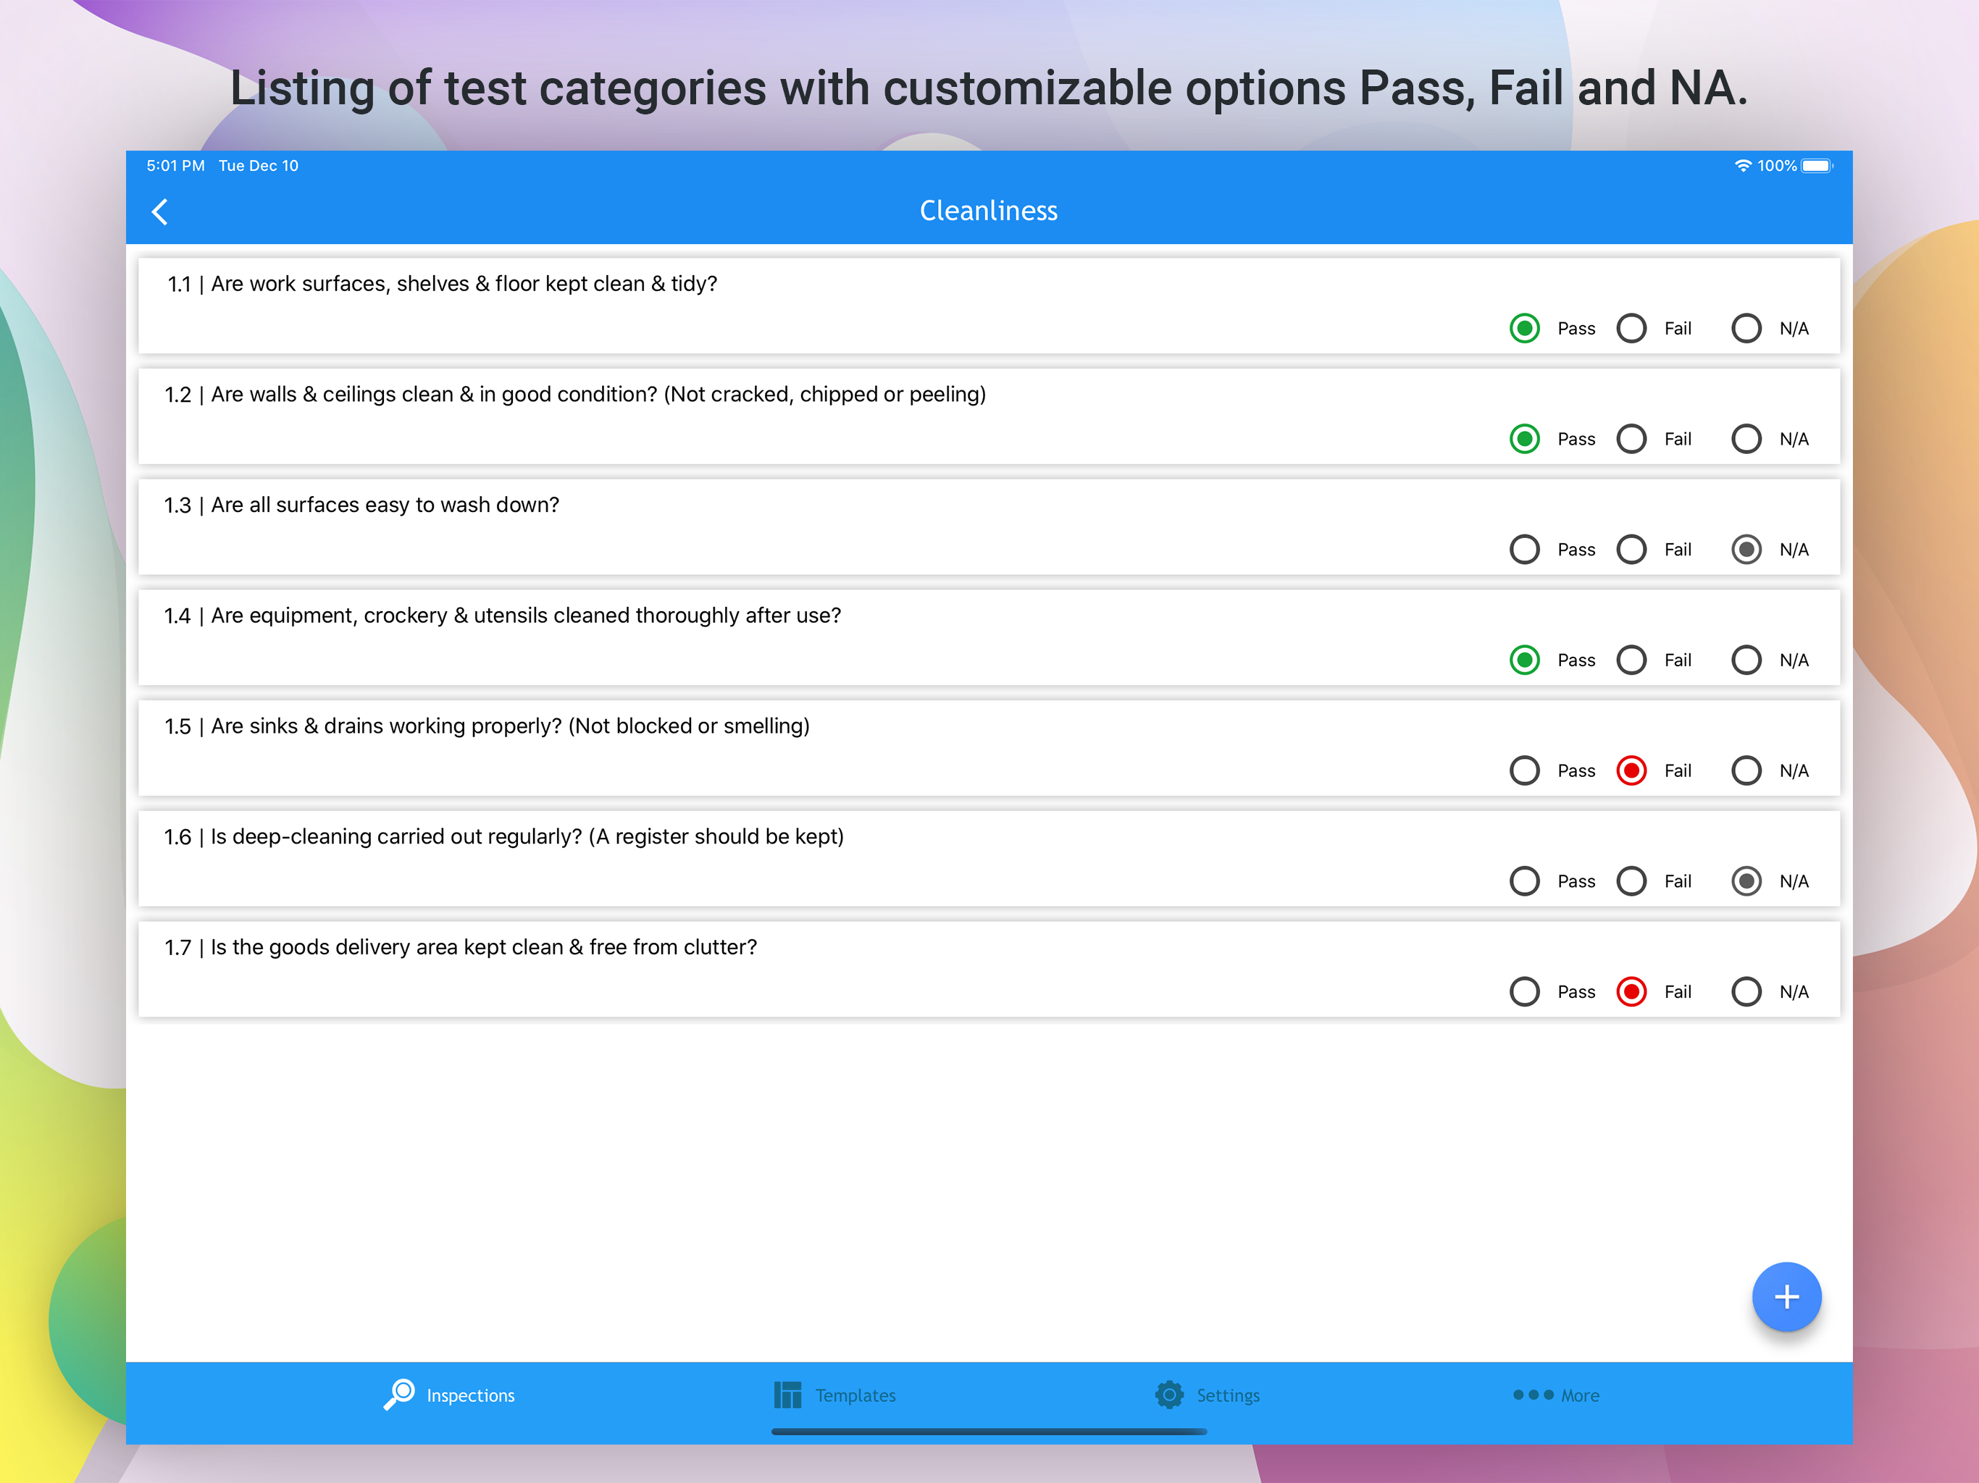Tap the Settings gear icon
This screenshot has height=1483, width=1979.
click(x=1169, y=1395)
